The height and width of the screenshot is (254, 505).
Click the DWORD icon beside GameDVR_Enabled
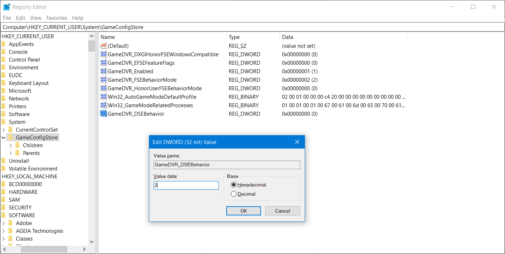click(104, 71)
